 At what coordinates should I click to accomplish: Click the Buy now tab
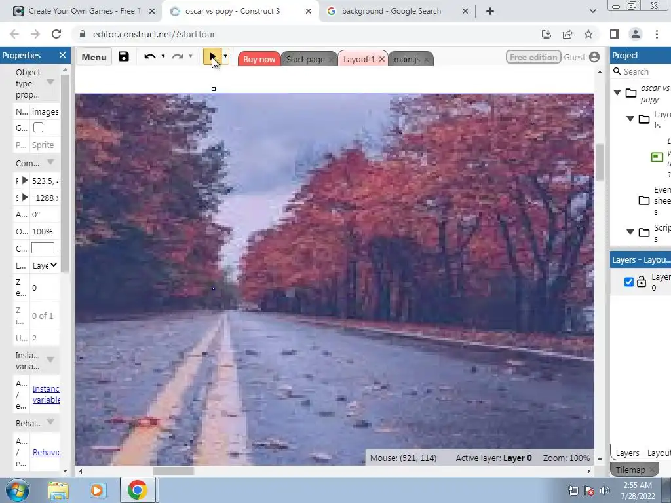pyautogui.click(x=259, y=59)
